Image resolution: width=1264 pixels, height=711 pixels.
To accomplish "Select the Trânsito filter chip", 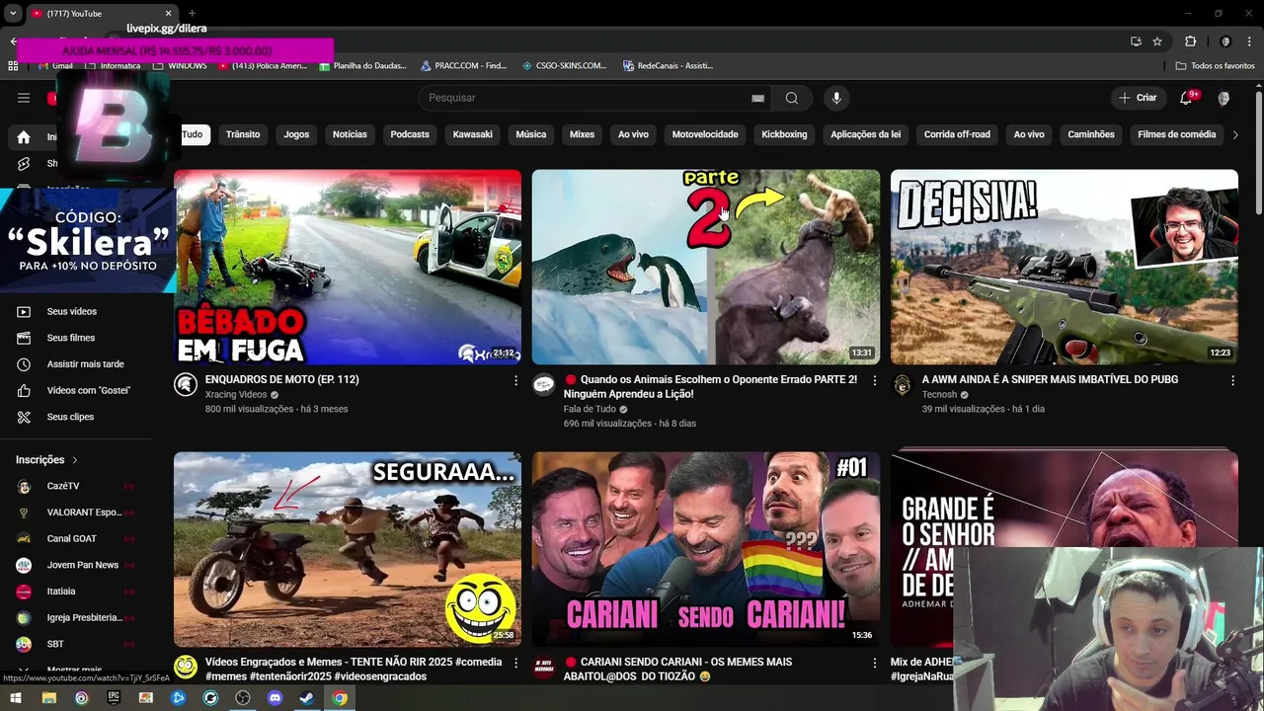I will point(243,134).
